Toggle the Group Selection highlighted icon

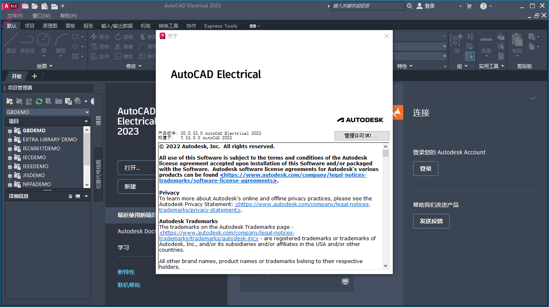(470, 56)
